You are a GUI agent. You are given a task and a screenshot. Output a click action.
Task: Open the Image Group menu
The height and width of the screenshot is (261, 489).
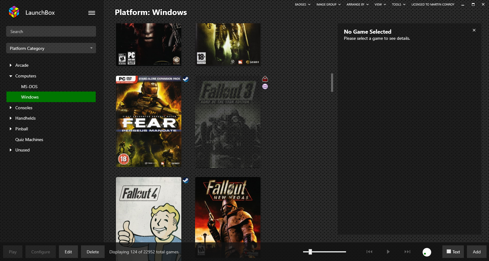[x=329, y=5]
